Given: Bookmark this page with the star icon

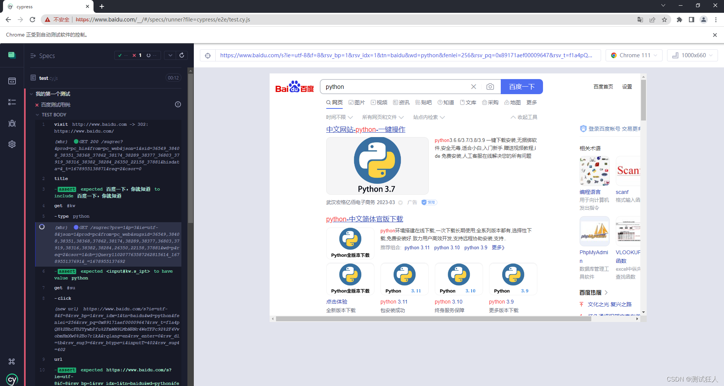Looking at the screenshot, I should (664, 20).
